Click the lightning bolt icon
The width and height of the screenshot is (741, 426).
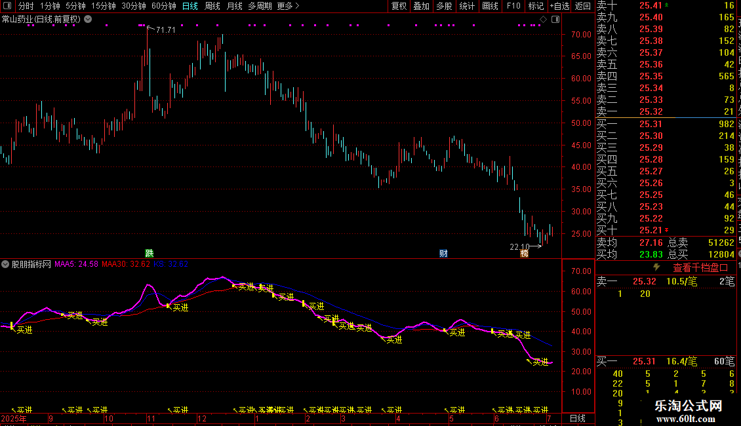(656, 267)
